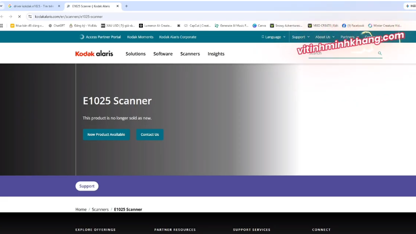Click the New Product Available button
This screenshot has height=234, width=416.
pyautogui.click(x=106, y=135)
